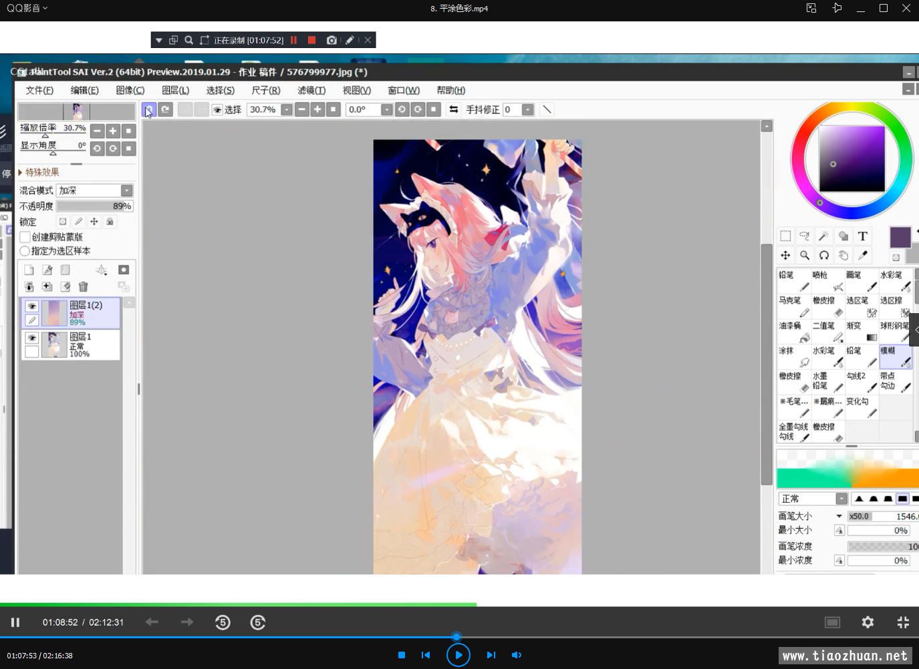Open the 混合模式 blend mode dropdown
919x669 pixels.
[x=126, y=191]
